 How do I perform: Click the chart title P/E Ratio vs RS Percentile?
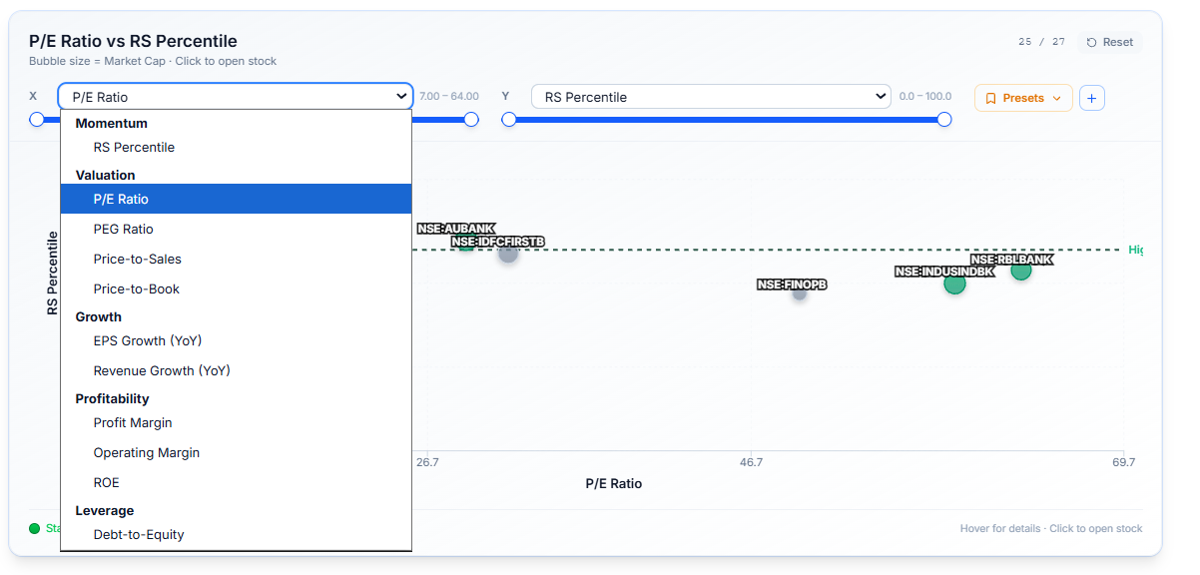pos(133,41)
